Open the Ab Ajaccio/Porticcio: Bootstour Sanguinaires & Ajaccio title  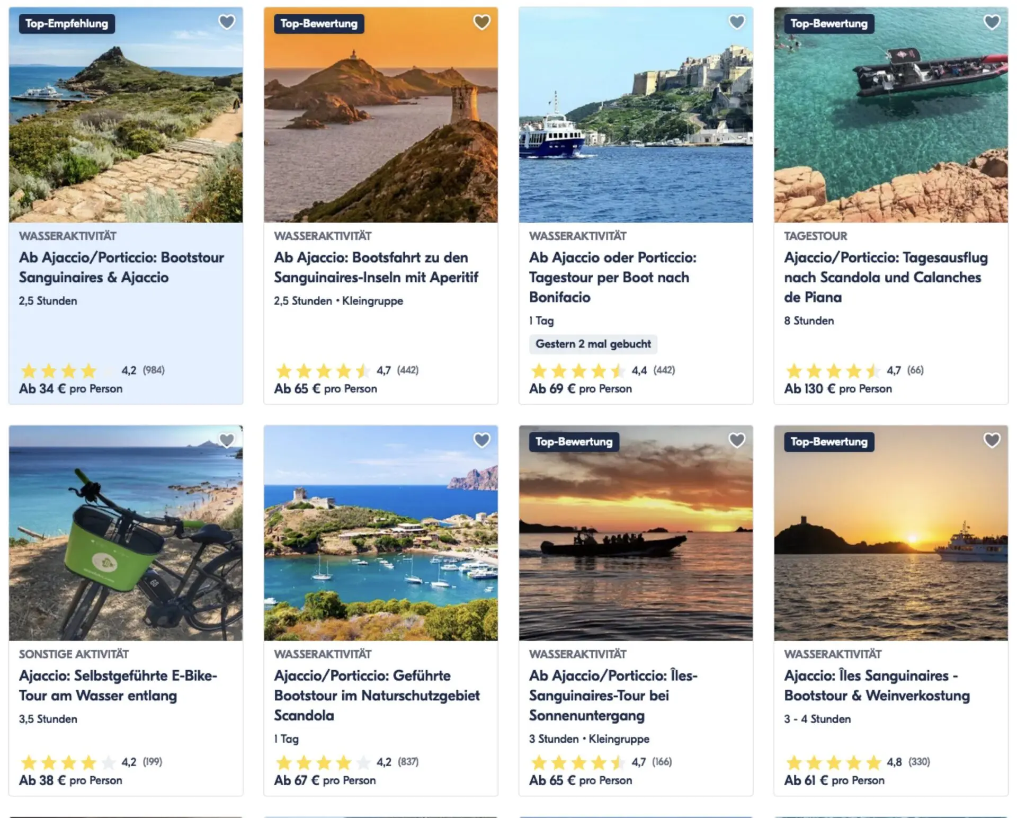point(121,267)
